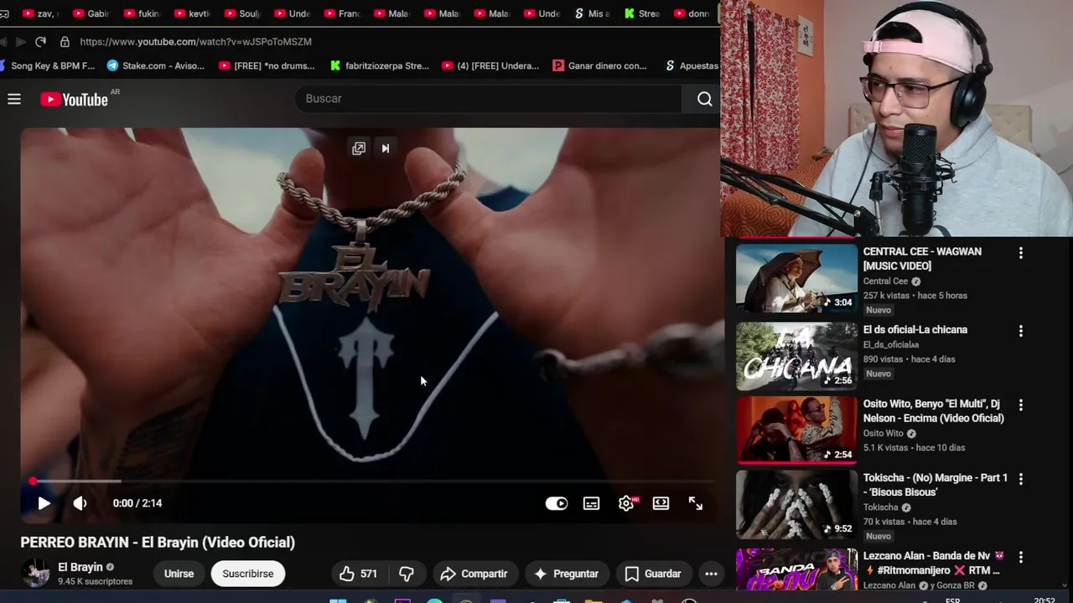Click the '9.45 K suscriptores' text
This screenshot has height=603, width=1073.
point(96,581)
